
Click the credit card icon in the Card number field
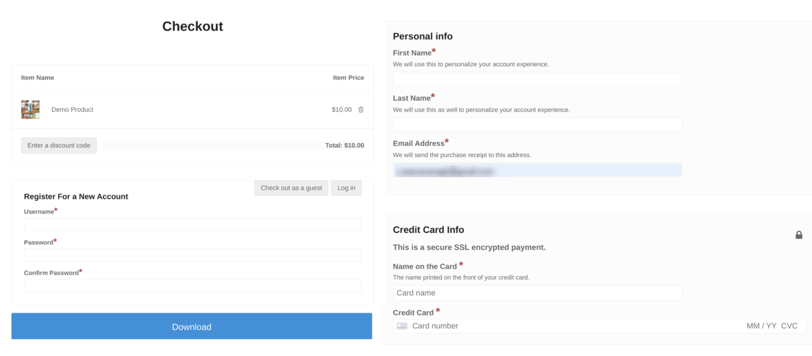pos(401,326)
